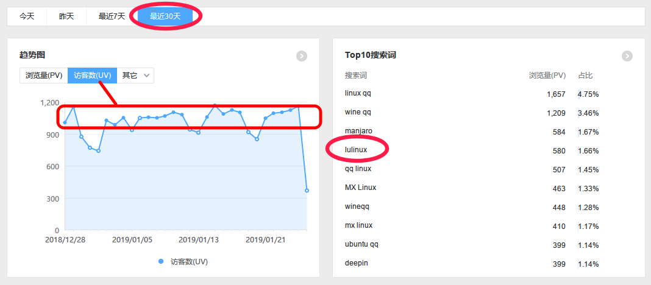Click the first data point on the chart line
651x285 pixels.
pos(65,122)
